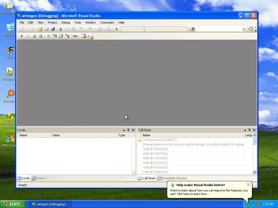Click the Break All pause icon

click(x=28, y=36)
